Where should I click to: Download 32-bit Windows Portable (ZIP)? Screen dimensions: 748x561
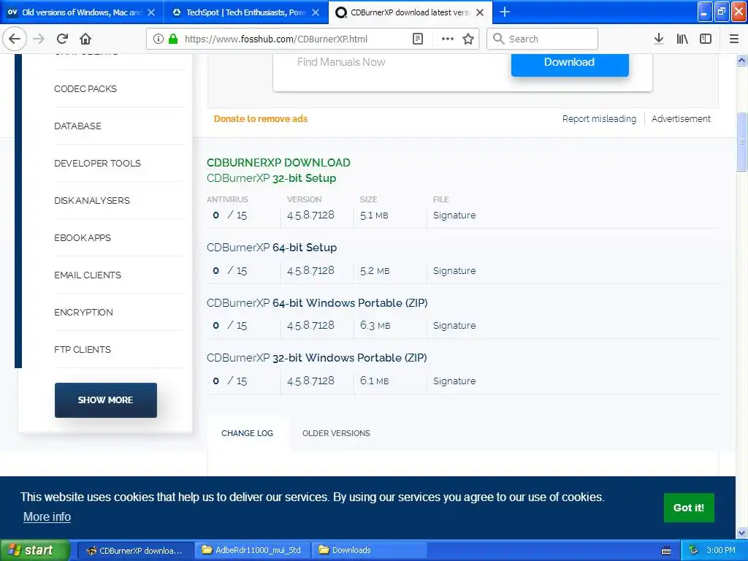[317, 358]
